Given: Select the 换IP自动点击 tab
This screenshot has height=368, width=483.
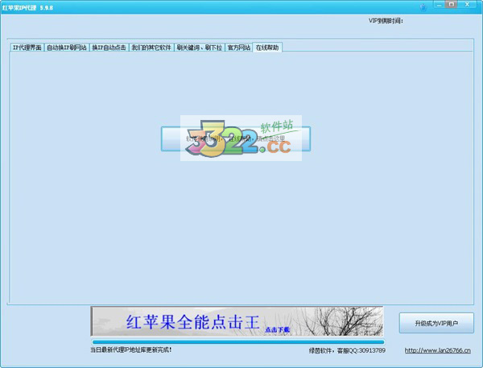Looking at the screenshot, I should click(109, 48).
